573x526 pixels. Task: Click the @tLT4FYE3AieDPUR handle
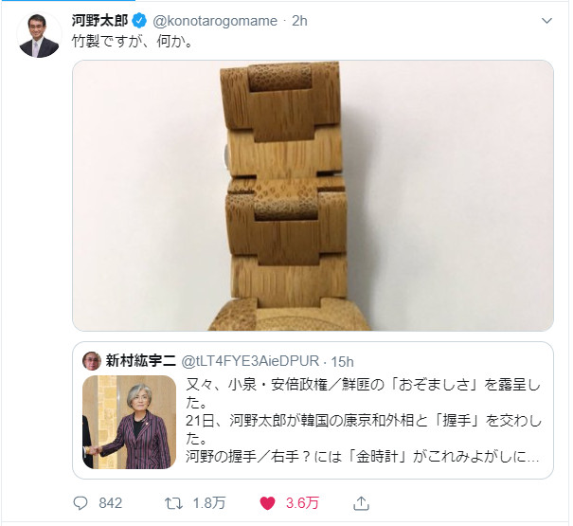pyautogui.click(x=250, y=361)
